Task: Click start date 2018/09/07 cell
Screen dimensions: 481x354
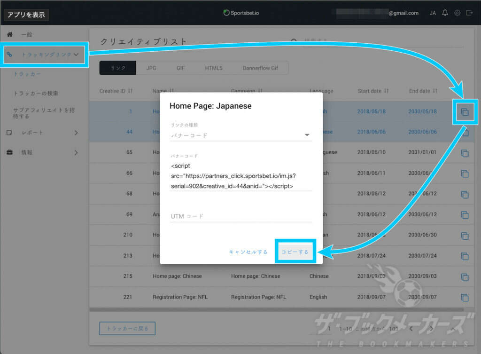Action: (x=371, y=297)
